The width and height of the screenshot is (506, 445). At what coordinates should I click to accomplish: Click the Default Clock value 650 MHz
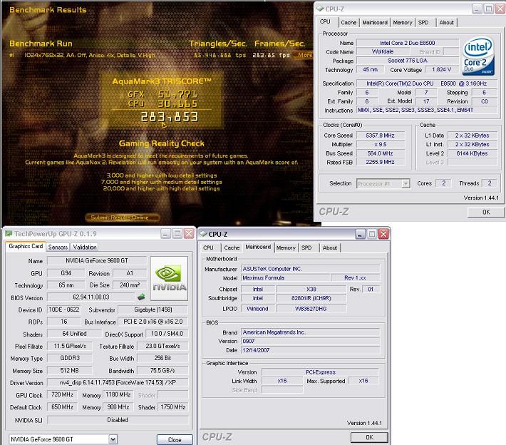[62, 407]
